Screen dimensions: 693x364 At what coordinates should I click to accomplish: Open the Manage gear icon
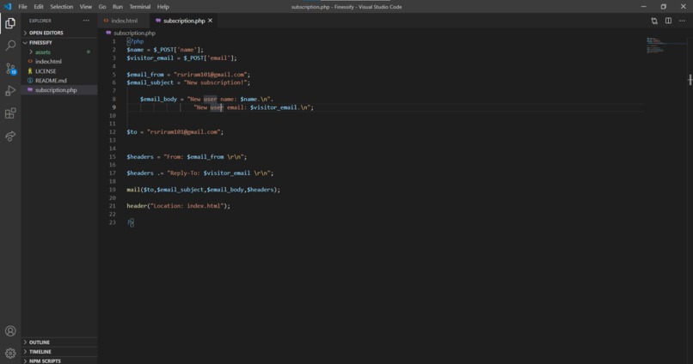(x=10, y=354)
